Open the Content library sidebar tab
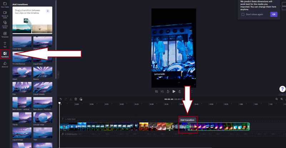Screen dimensions: 286x148 pyautogui.click(x=5, y=25)
